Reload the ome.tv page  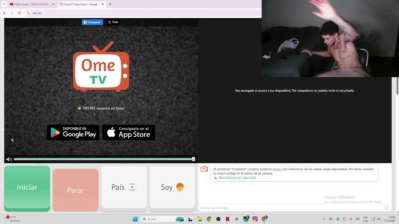[x=19, y=13]
